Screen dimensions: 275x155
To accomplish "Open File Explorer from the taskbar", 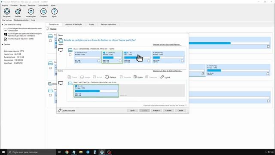I will [x=81, y=152].
